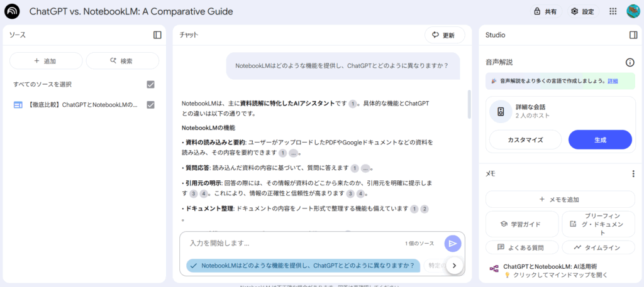This screenshot has width=644, height=287.
Task: Send the message with arrow button
Action: (x=453, y=244)
